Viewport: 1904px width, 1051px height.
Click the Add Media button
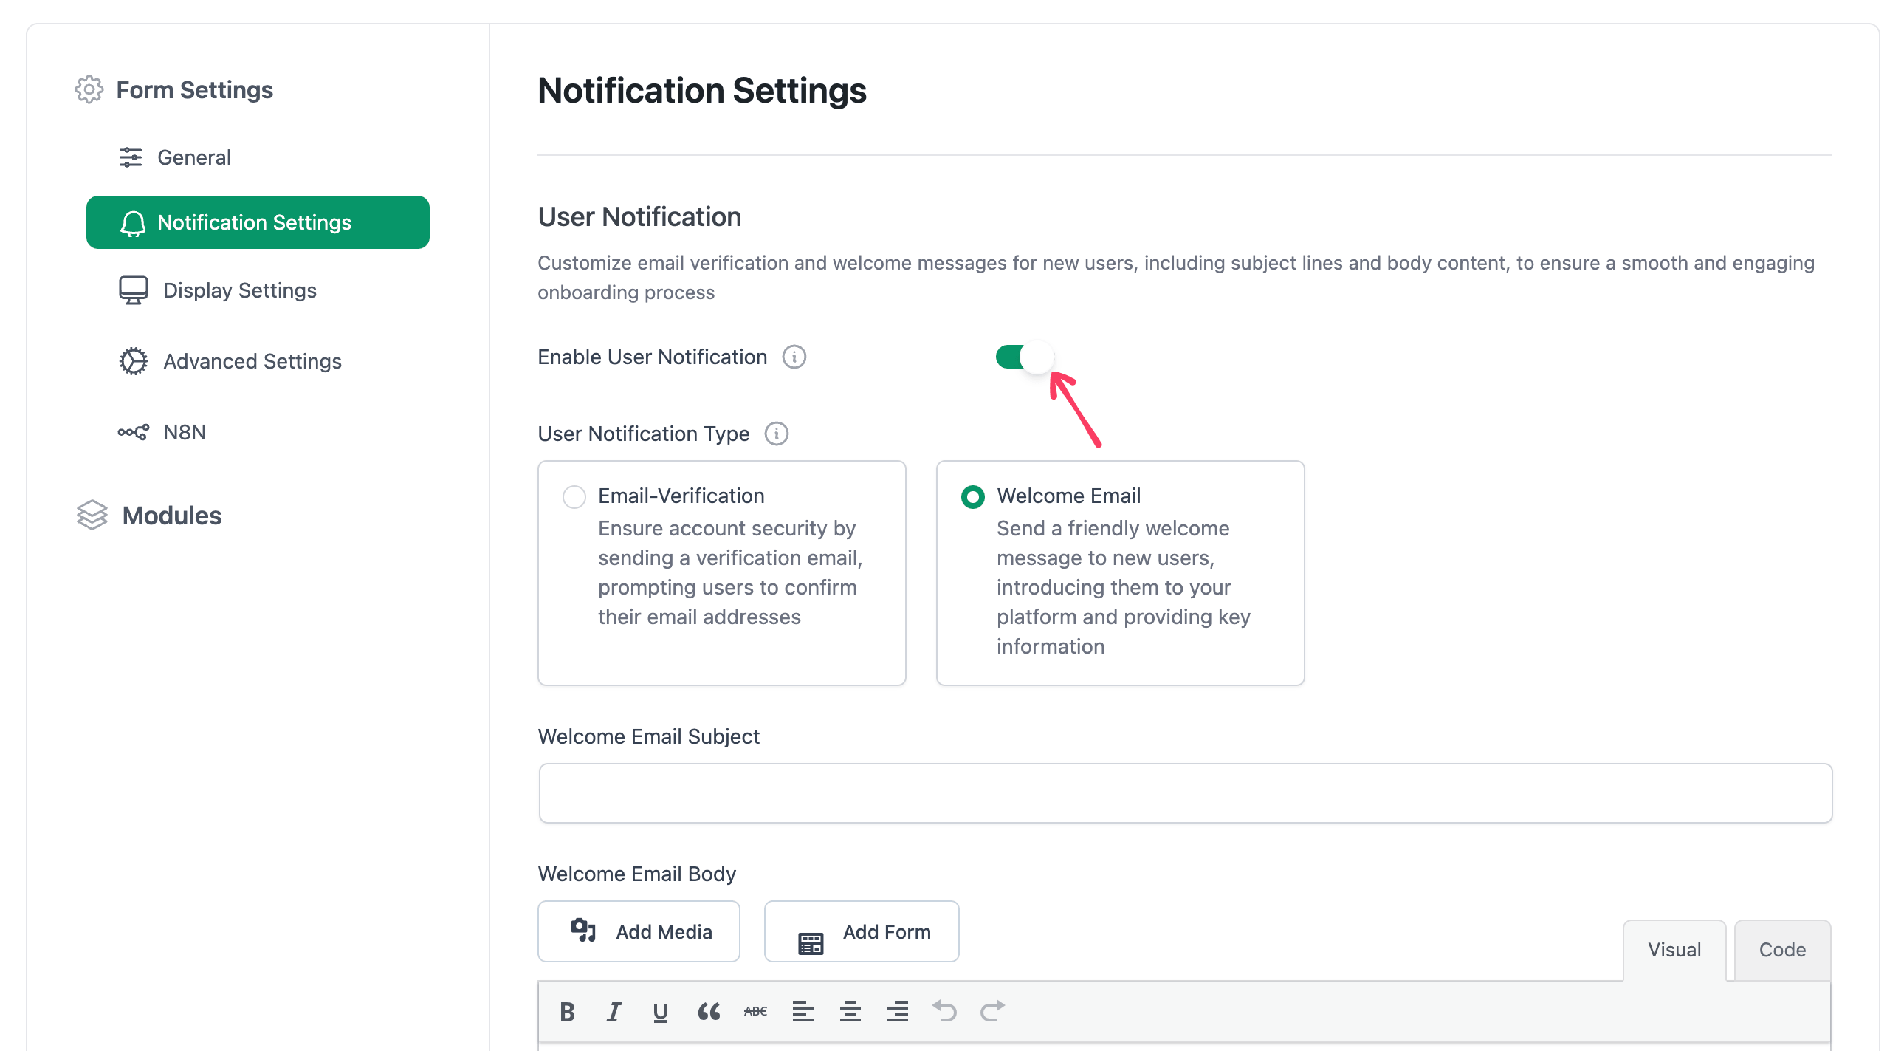(639, 932)
